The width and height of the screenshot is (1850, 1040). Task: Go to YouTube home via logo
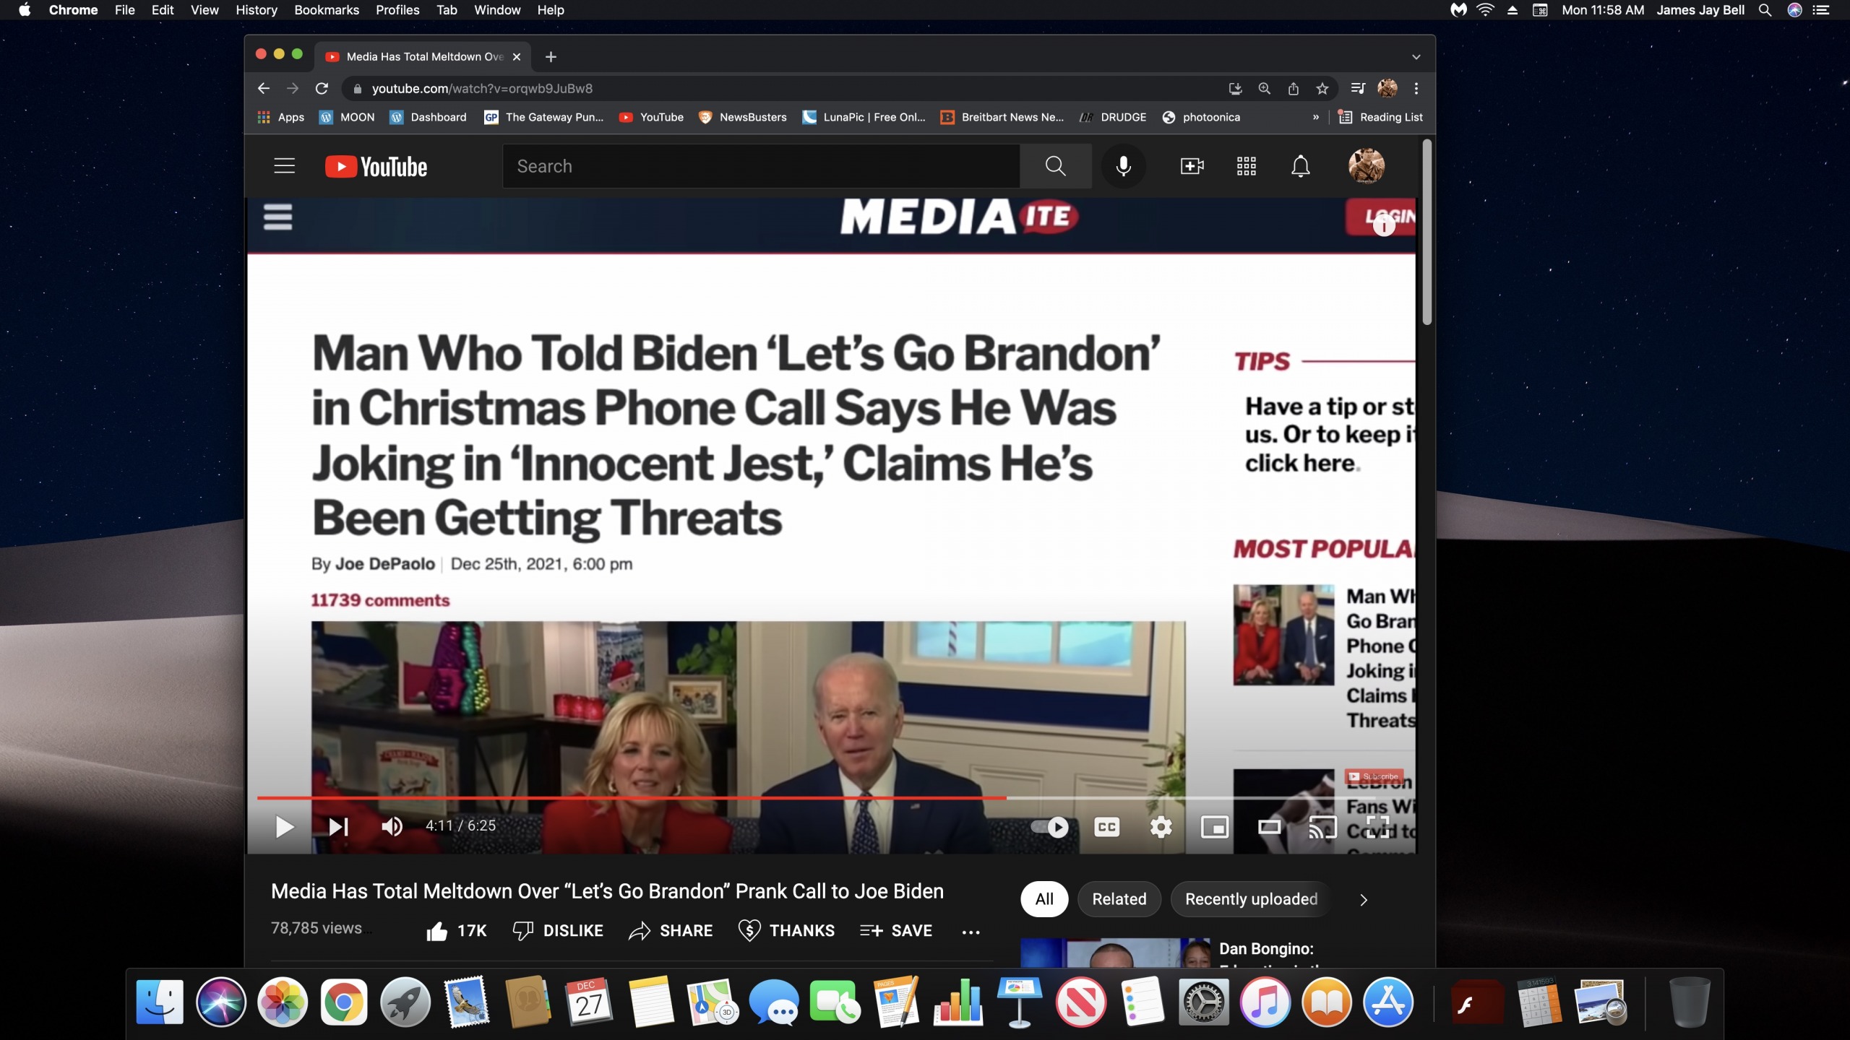[376, 167]
